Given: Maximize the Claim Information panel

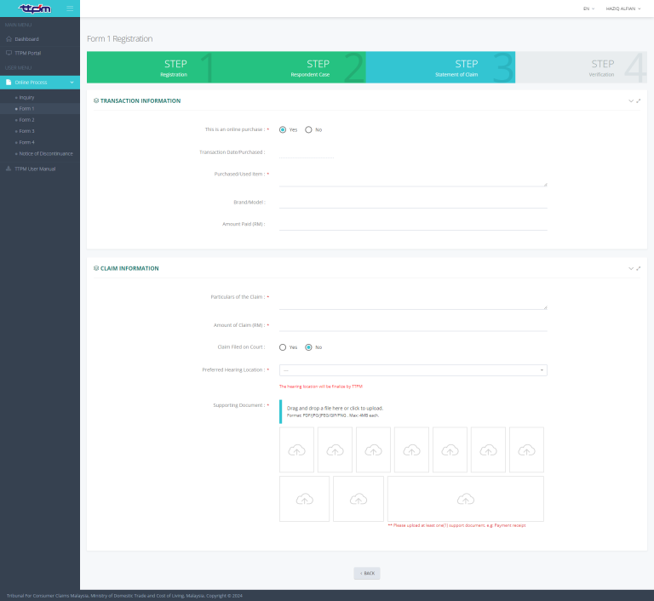Looking at the screenshot, I should point(639,268).
